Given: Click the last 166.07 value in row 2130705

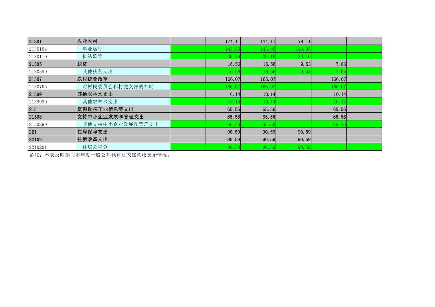Looking at the screenshot, I should coord(338,87).
